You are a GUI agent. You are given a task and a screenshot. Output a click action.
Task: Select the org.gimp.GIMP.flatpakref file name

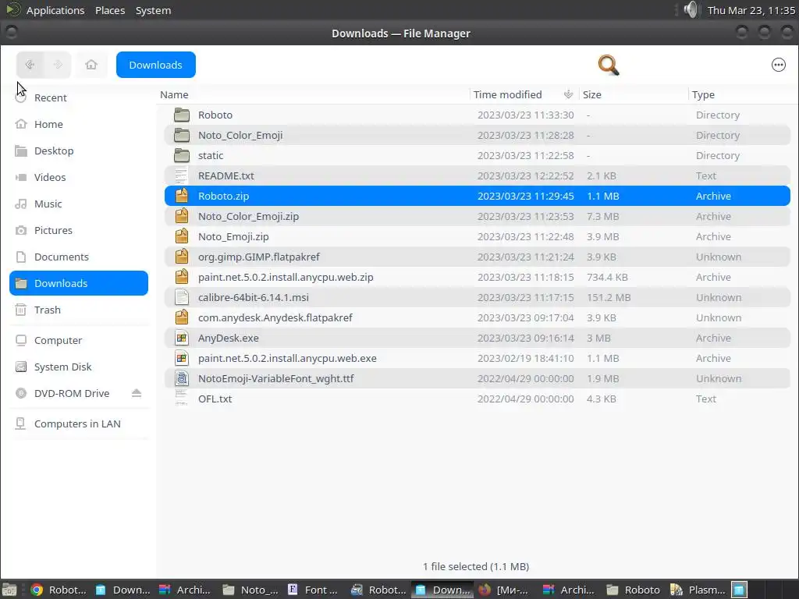point(259,257)
